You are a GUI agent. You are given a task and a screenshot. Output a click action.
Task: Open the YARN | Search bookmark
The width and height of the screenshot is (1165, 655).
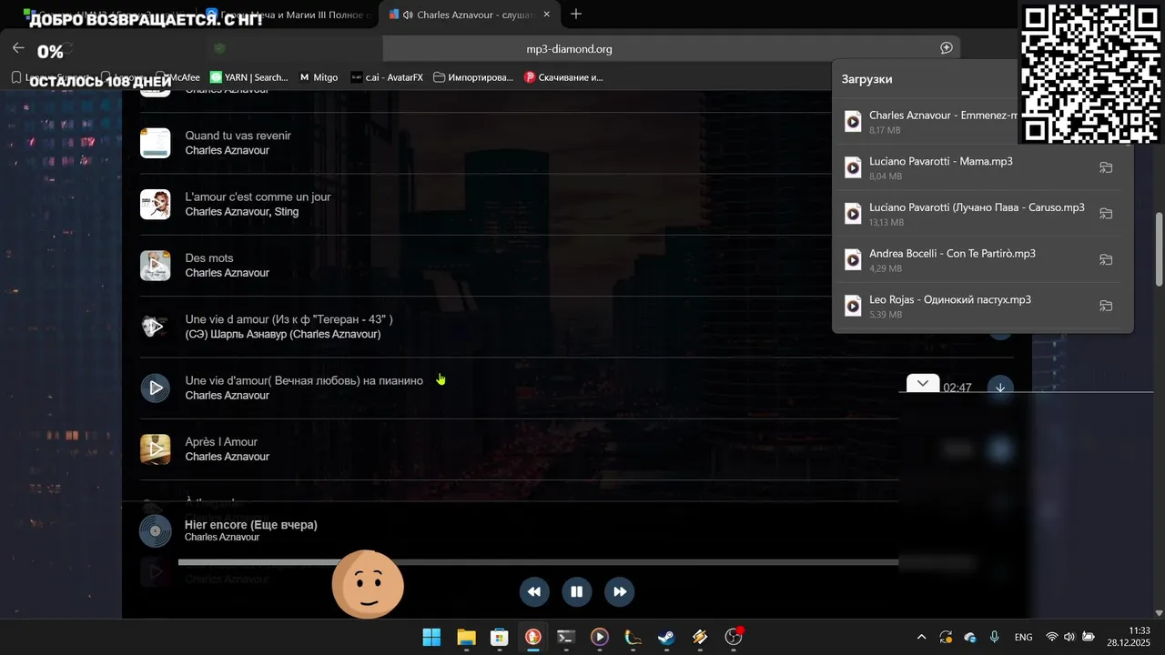(248, 77)
